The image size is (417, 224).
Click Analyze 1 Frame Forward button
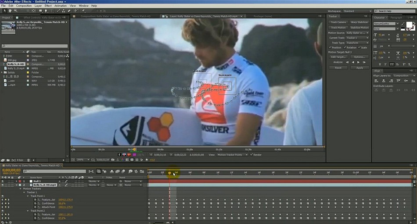(x=364, y=62)
